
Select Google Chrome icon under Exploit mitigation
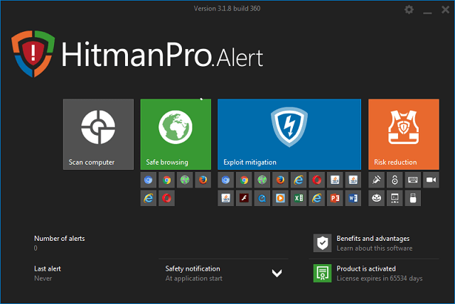[x=244, y=180]
